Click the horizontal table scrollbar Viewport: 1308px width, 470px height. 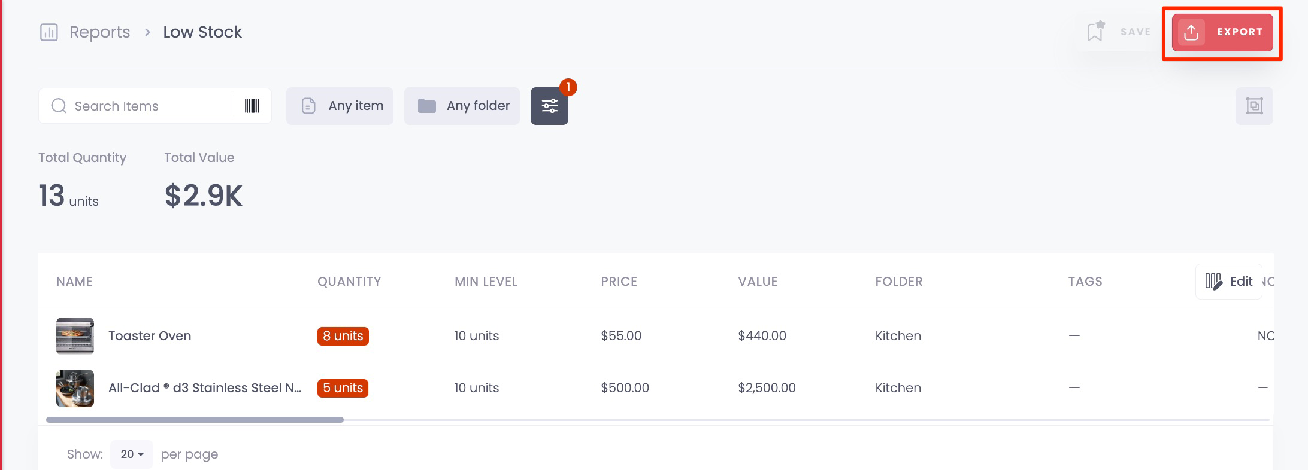[x=195, y=420]
